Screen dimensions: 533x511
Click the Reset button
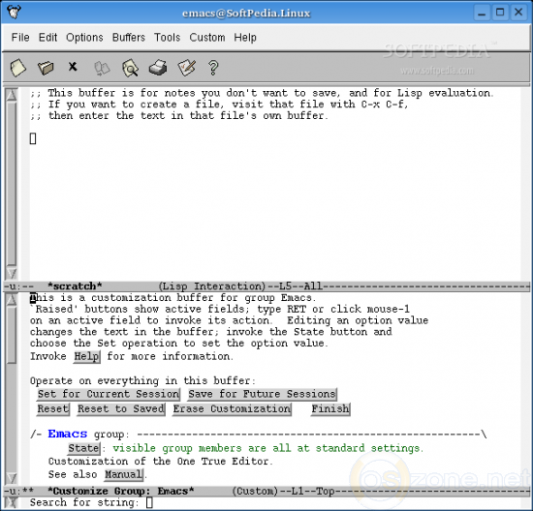click(53, 408)
